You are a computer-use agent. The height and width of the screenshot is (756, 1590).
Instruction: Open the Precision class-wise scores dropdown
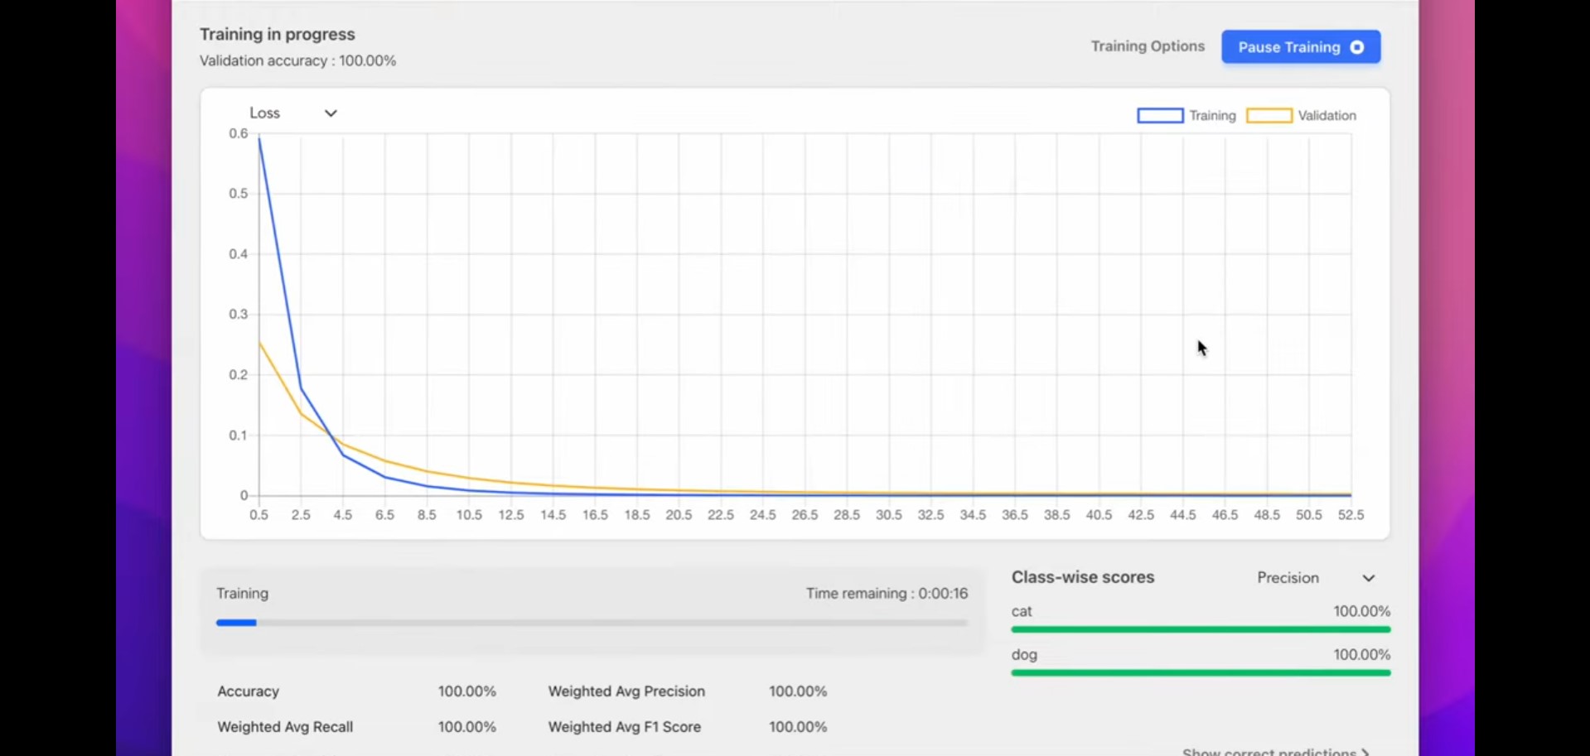(x=1316, y=578)
